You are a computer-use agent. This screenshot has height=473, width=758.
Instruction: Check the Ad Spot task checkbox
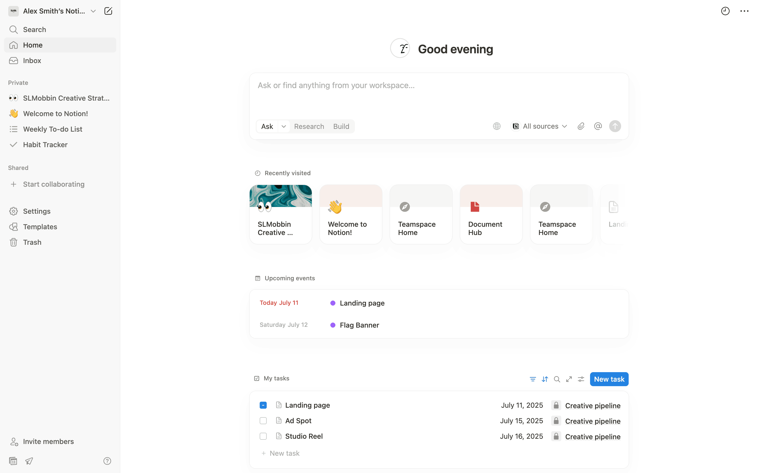tap(263, 421)
